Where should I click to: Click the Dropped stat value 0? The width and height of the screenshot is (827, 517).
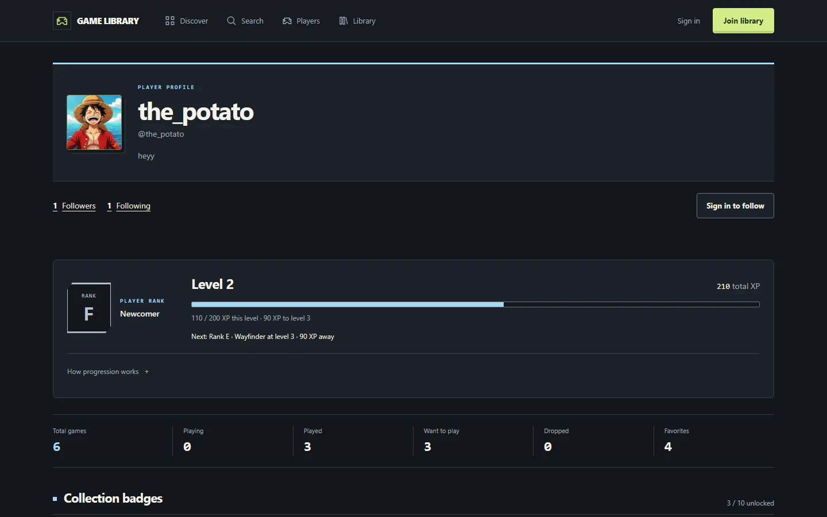pos(548,446)
